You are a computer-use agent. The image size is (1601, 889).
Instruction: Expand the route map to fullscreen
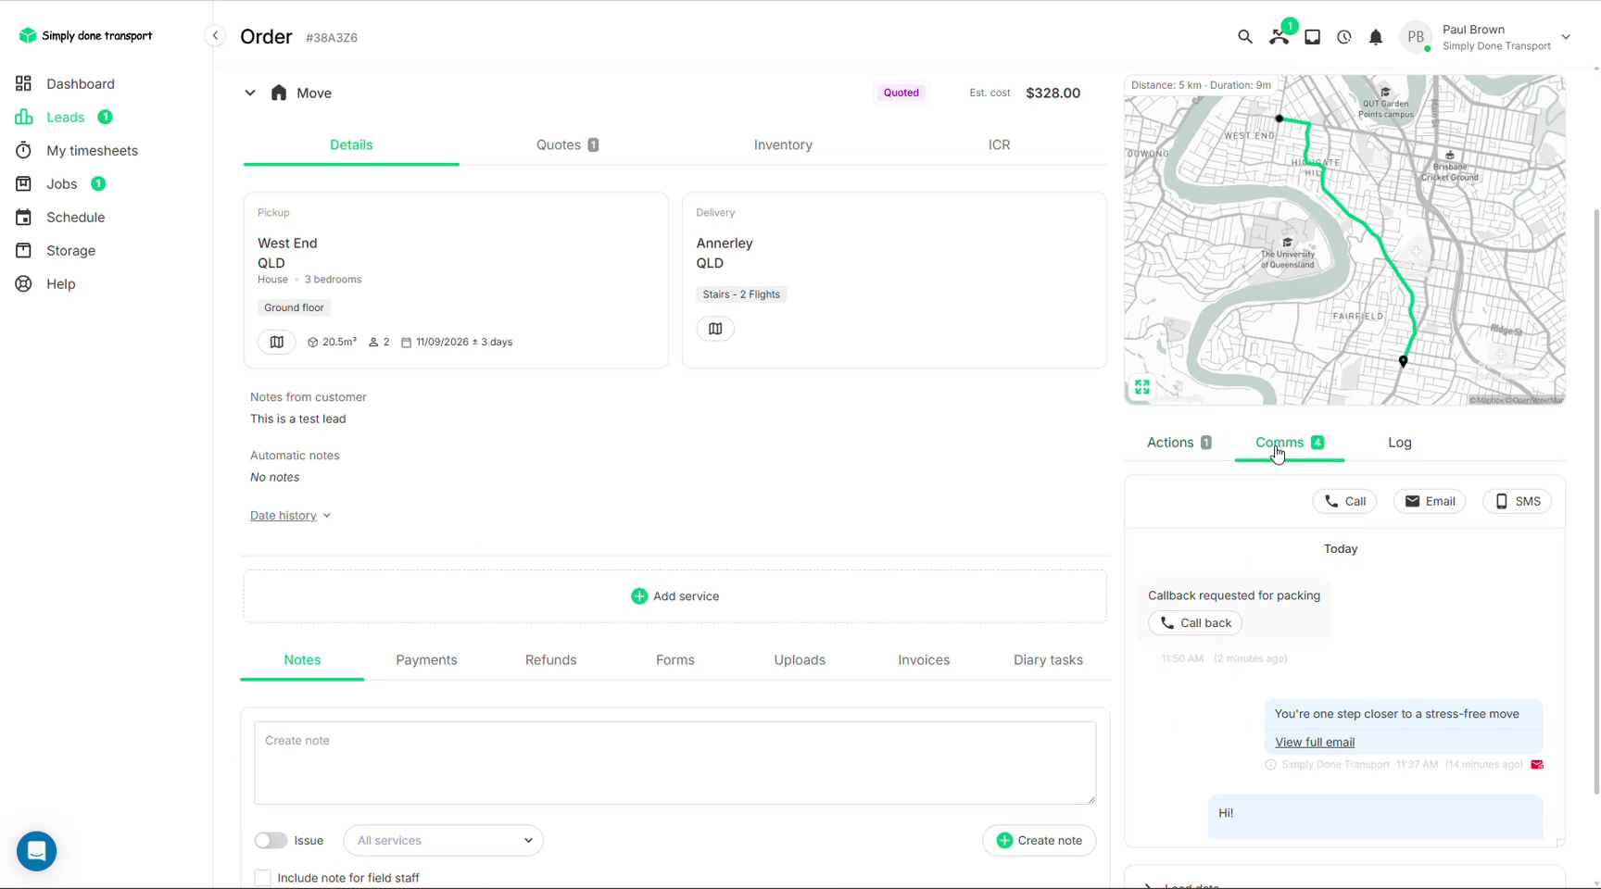[1142, 387]
